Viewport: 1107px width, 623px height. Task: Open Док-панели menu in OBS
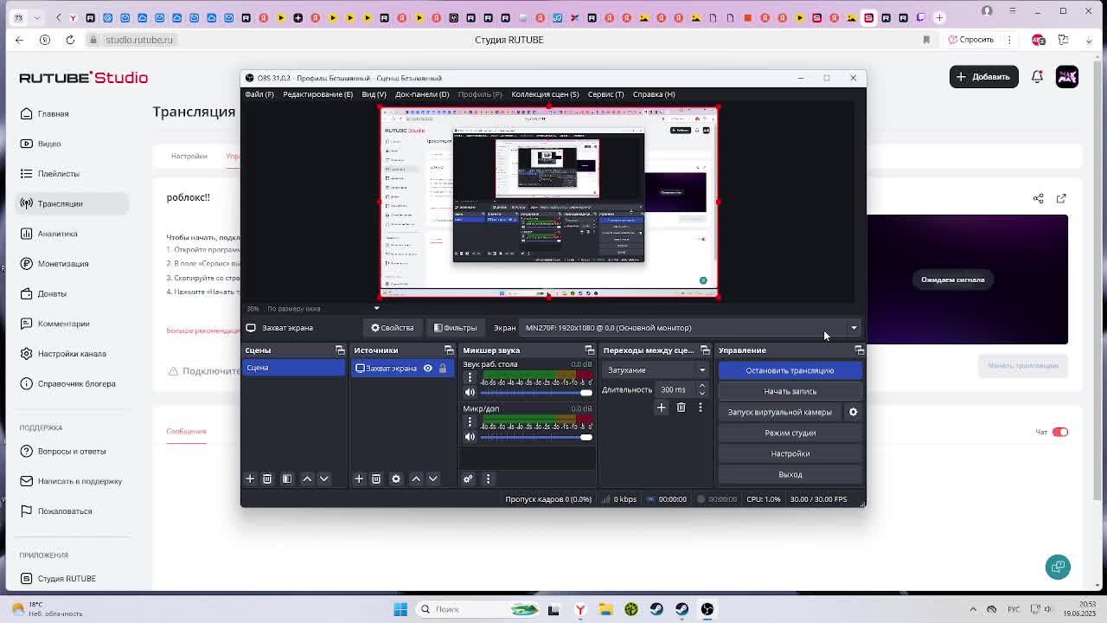(422, 94)
